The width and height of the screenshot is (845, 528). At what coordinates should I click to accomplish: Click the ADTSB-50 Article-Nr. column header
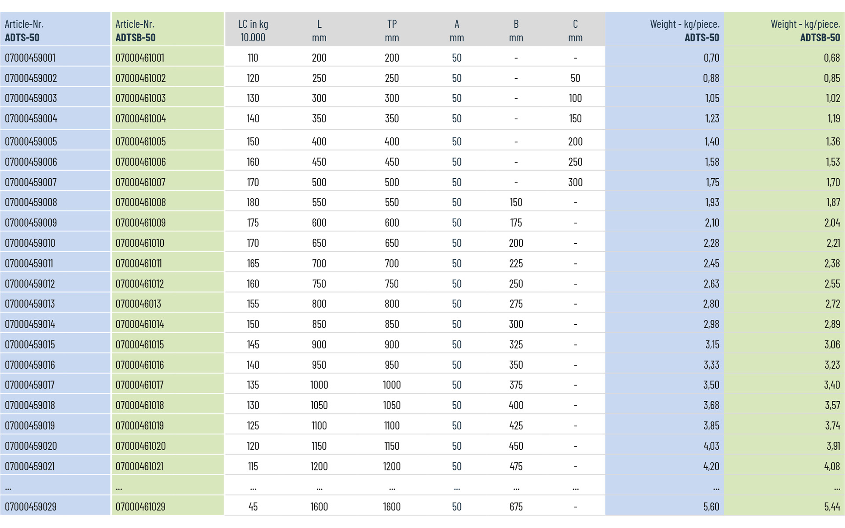click(x=135, y=30)
